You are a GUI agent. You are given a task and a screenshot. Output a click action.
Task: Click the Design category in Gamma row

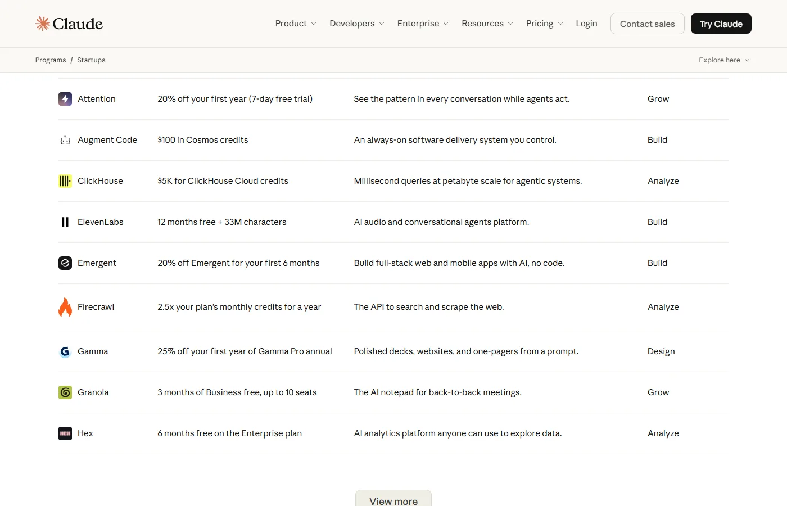point(661,351)
